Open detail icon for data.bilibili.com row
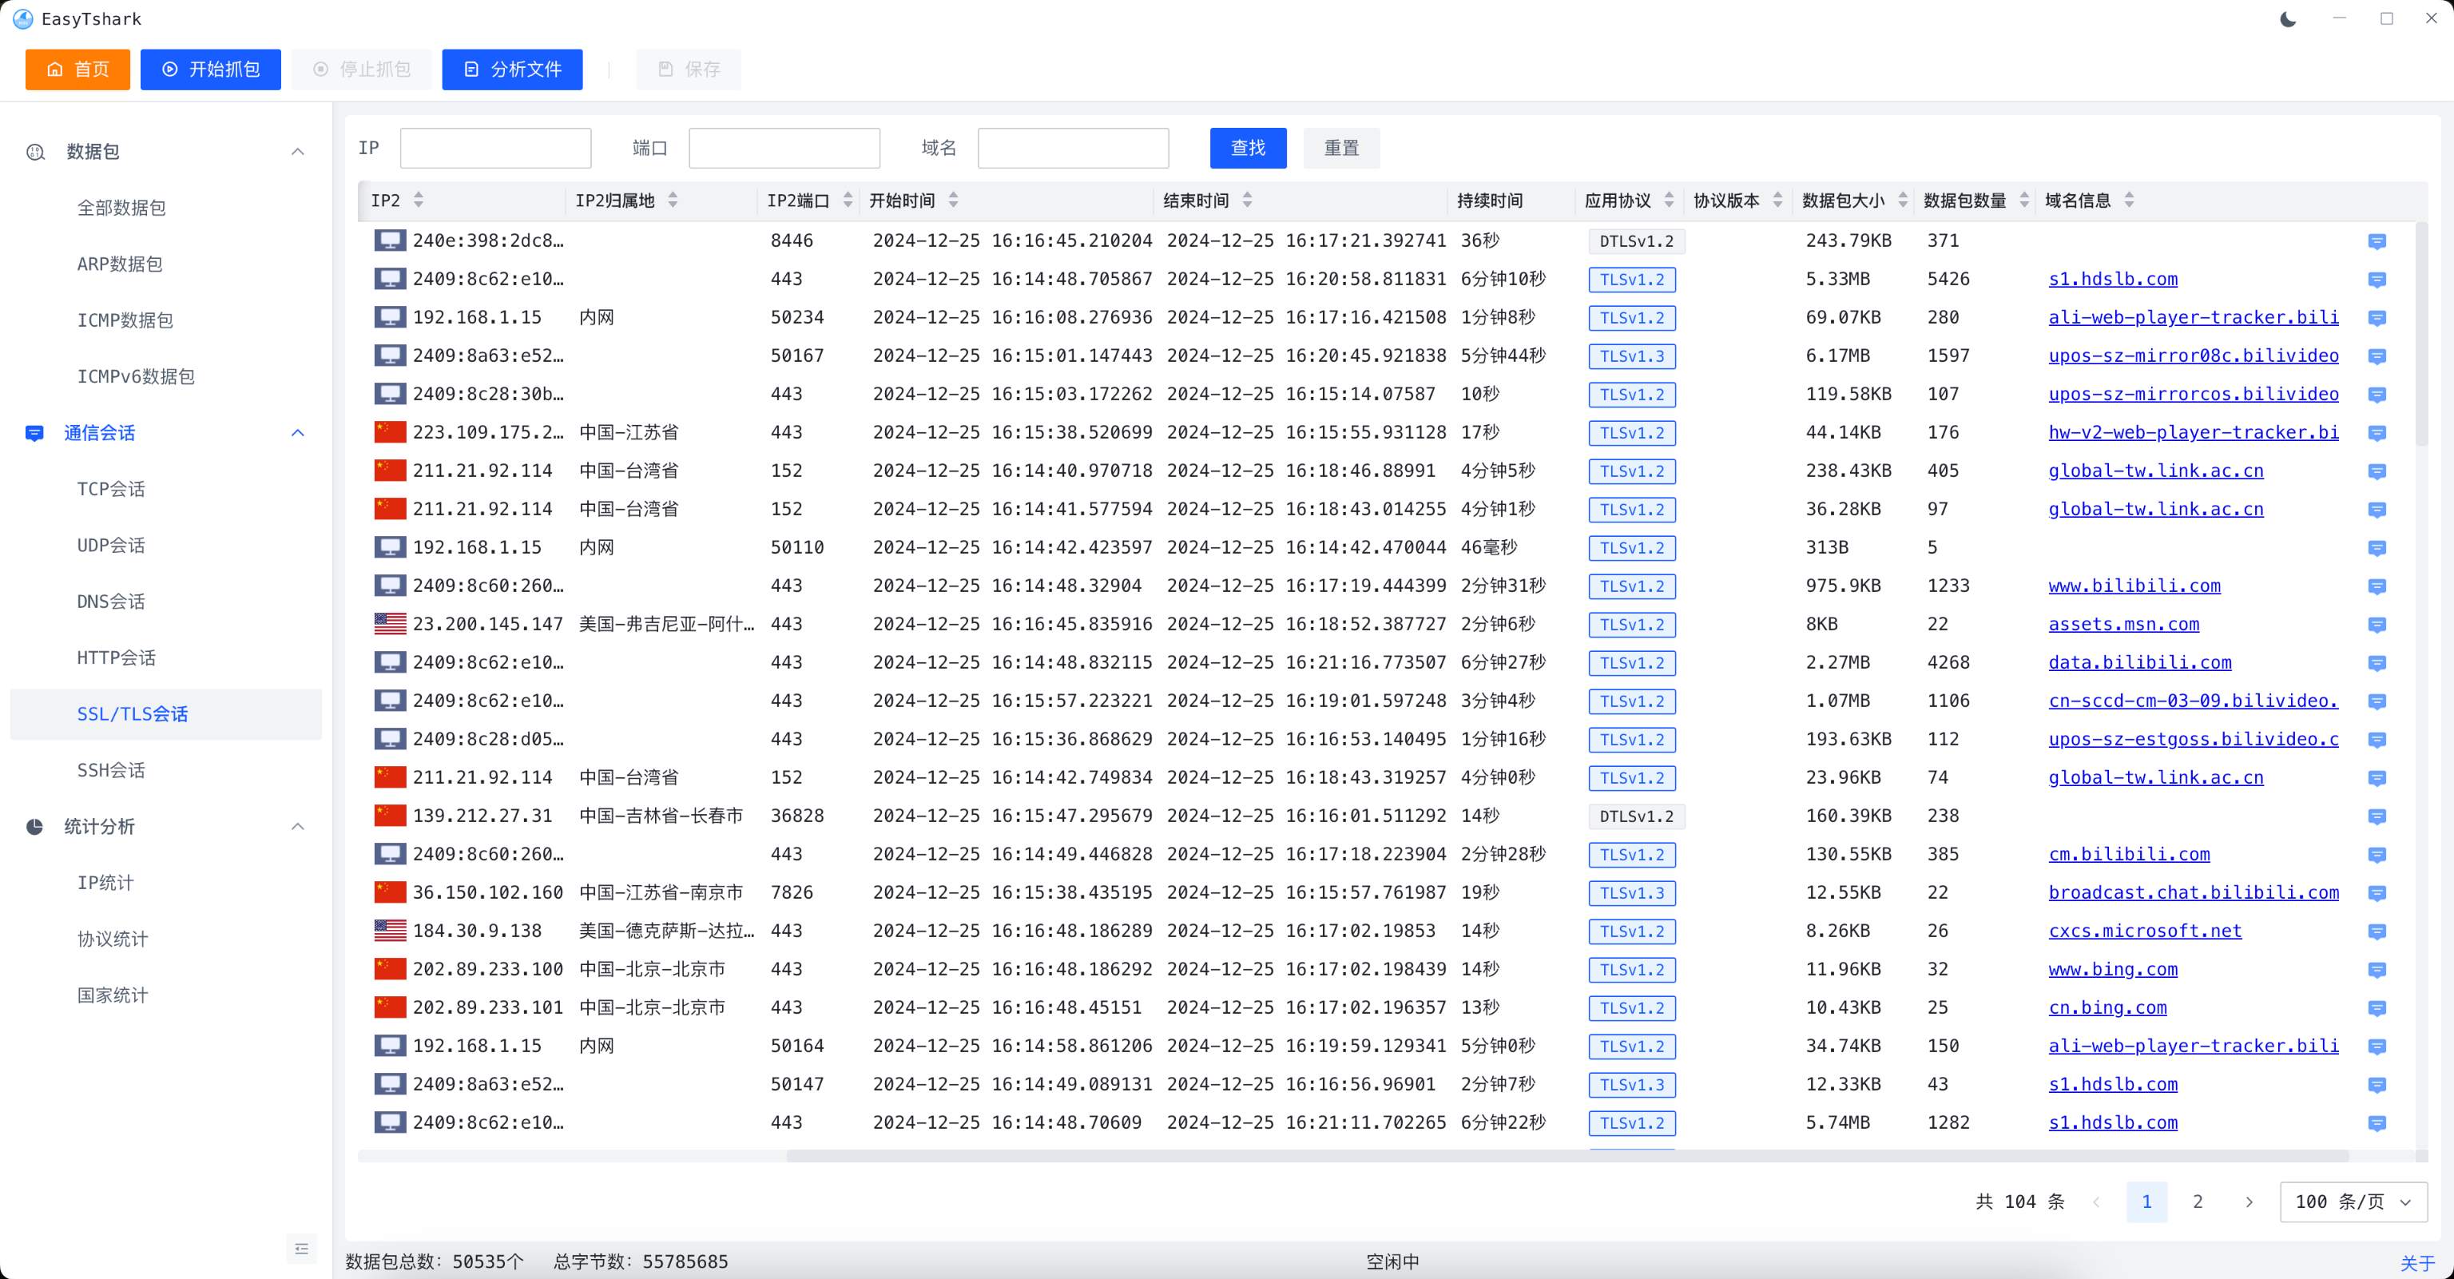This screenshot has width=2454, height=1279. [x=2376, y=663]
